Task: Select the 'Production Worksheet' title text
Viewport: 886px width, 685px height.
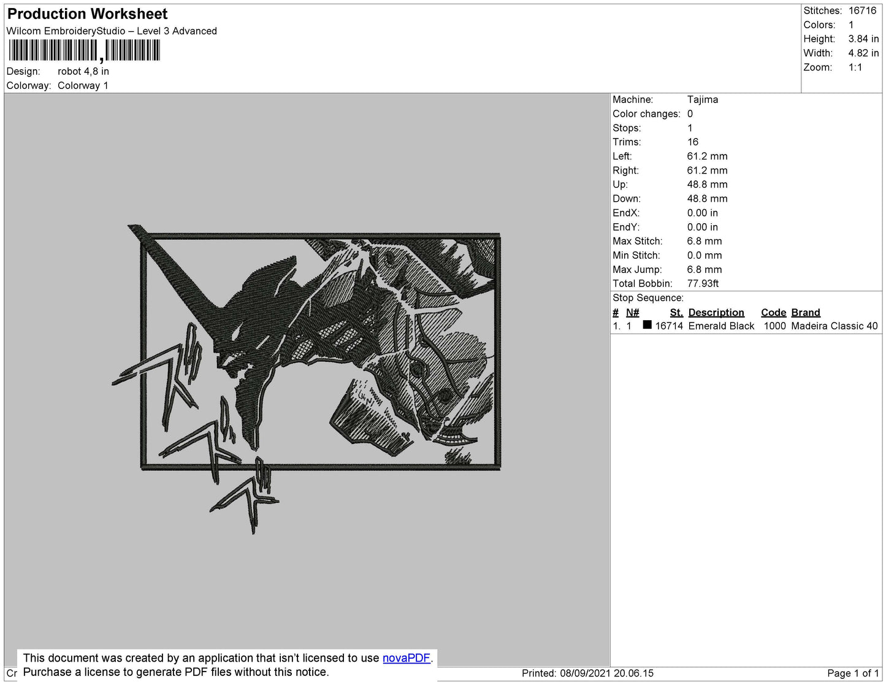Action: (87, 14)
